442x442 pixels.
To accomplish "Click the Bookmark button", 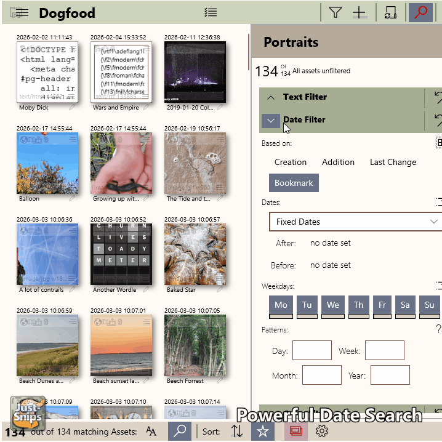I will 294,183.
